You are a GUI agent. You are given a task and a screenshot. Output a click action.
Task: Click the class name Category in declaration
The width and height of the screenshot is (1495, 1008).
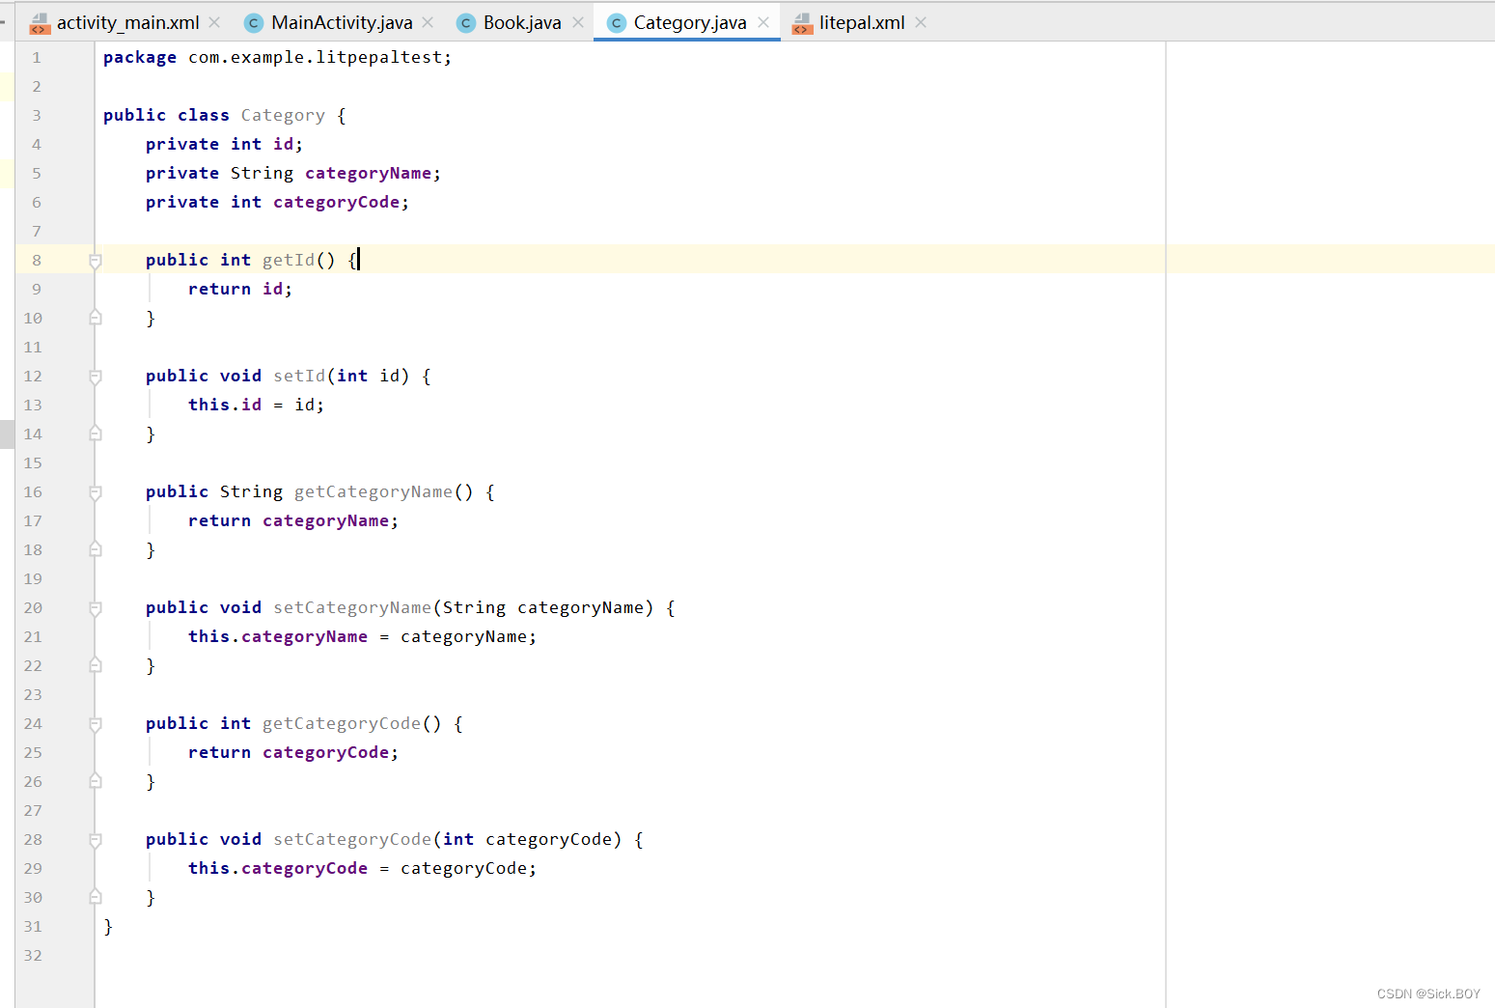pos(283,116)
